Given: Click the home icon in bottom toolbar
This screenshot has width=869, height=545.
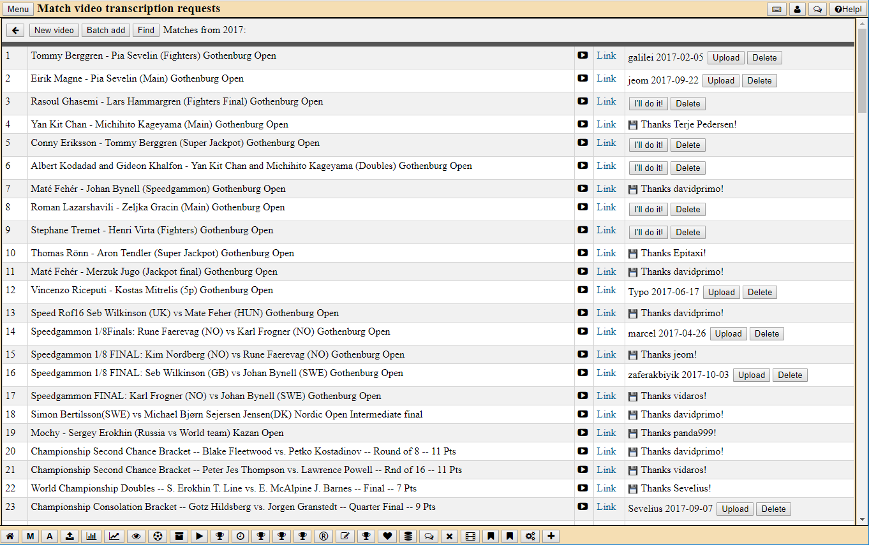Looking at the screenshot, I should click(x=10, y=537).
